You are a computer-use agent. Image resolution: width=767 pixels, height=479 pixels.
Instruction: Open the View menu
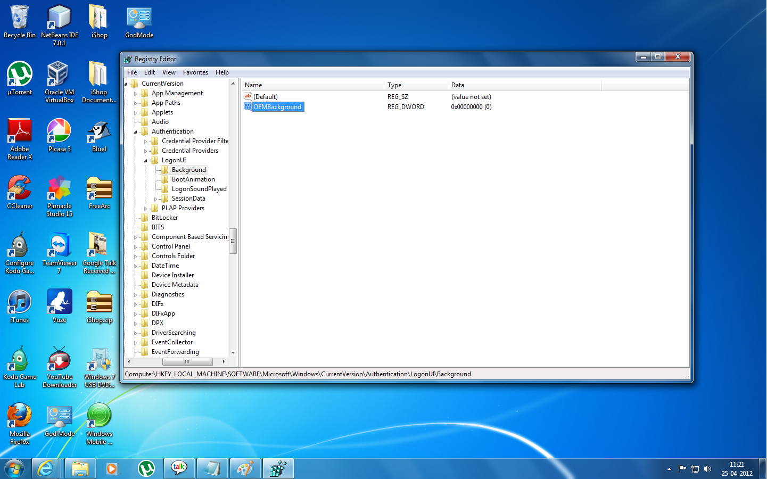[169, 72]
